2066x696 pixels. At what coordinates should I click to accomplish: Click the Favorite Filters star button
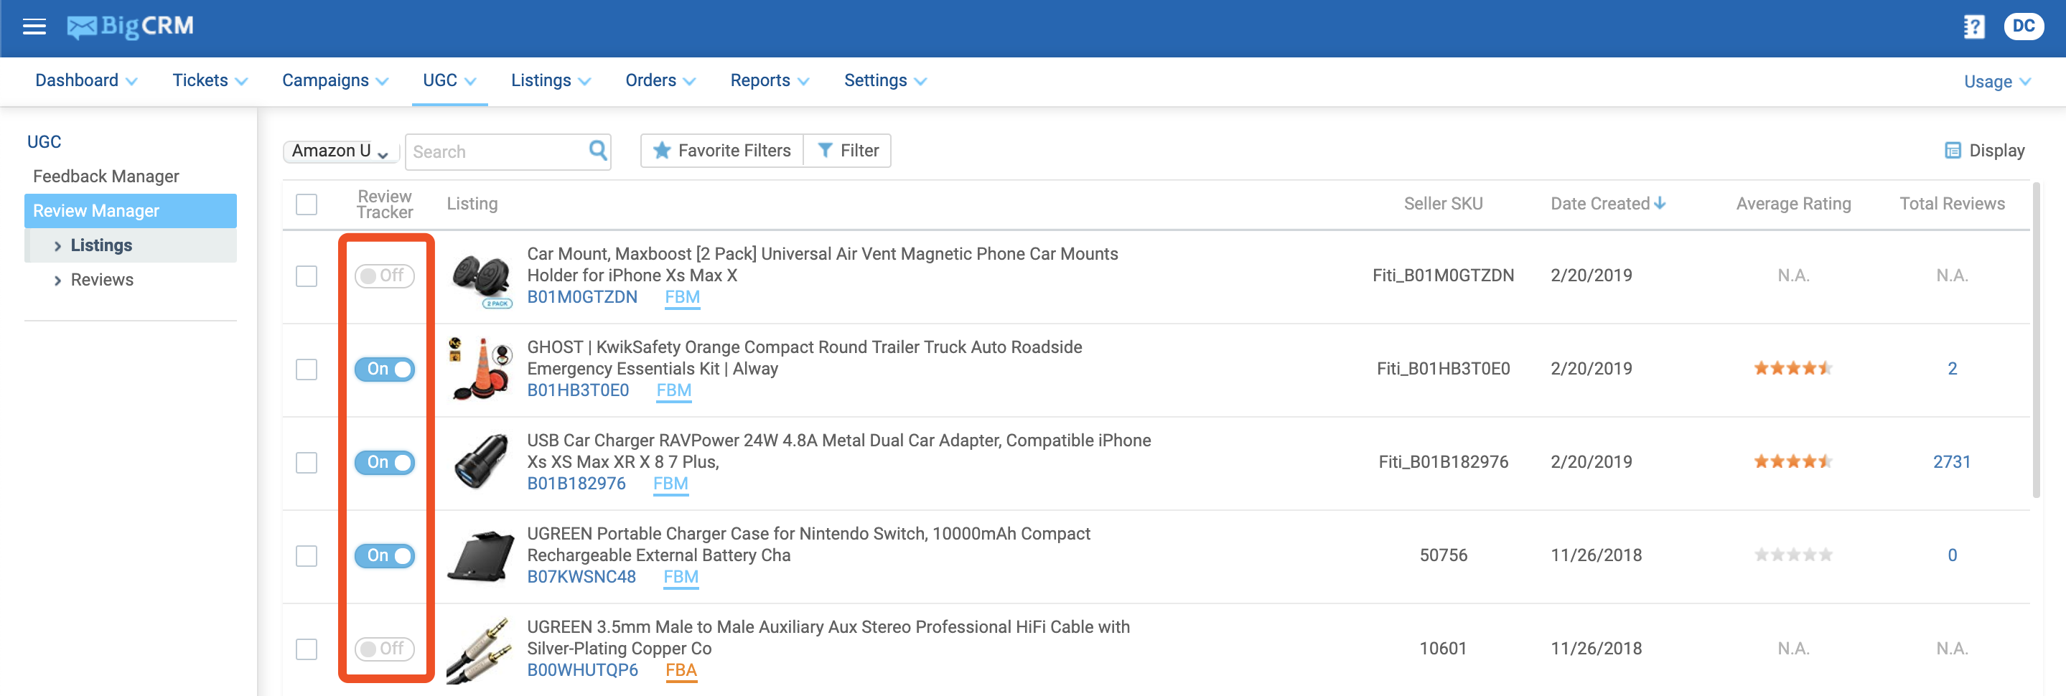(722, 151)
